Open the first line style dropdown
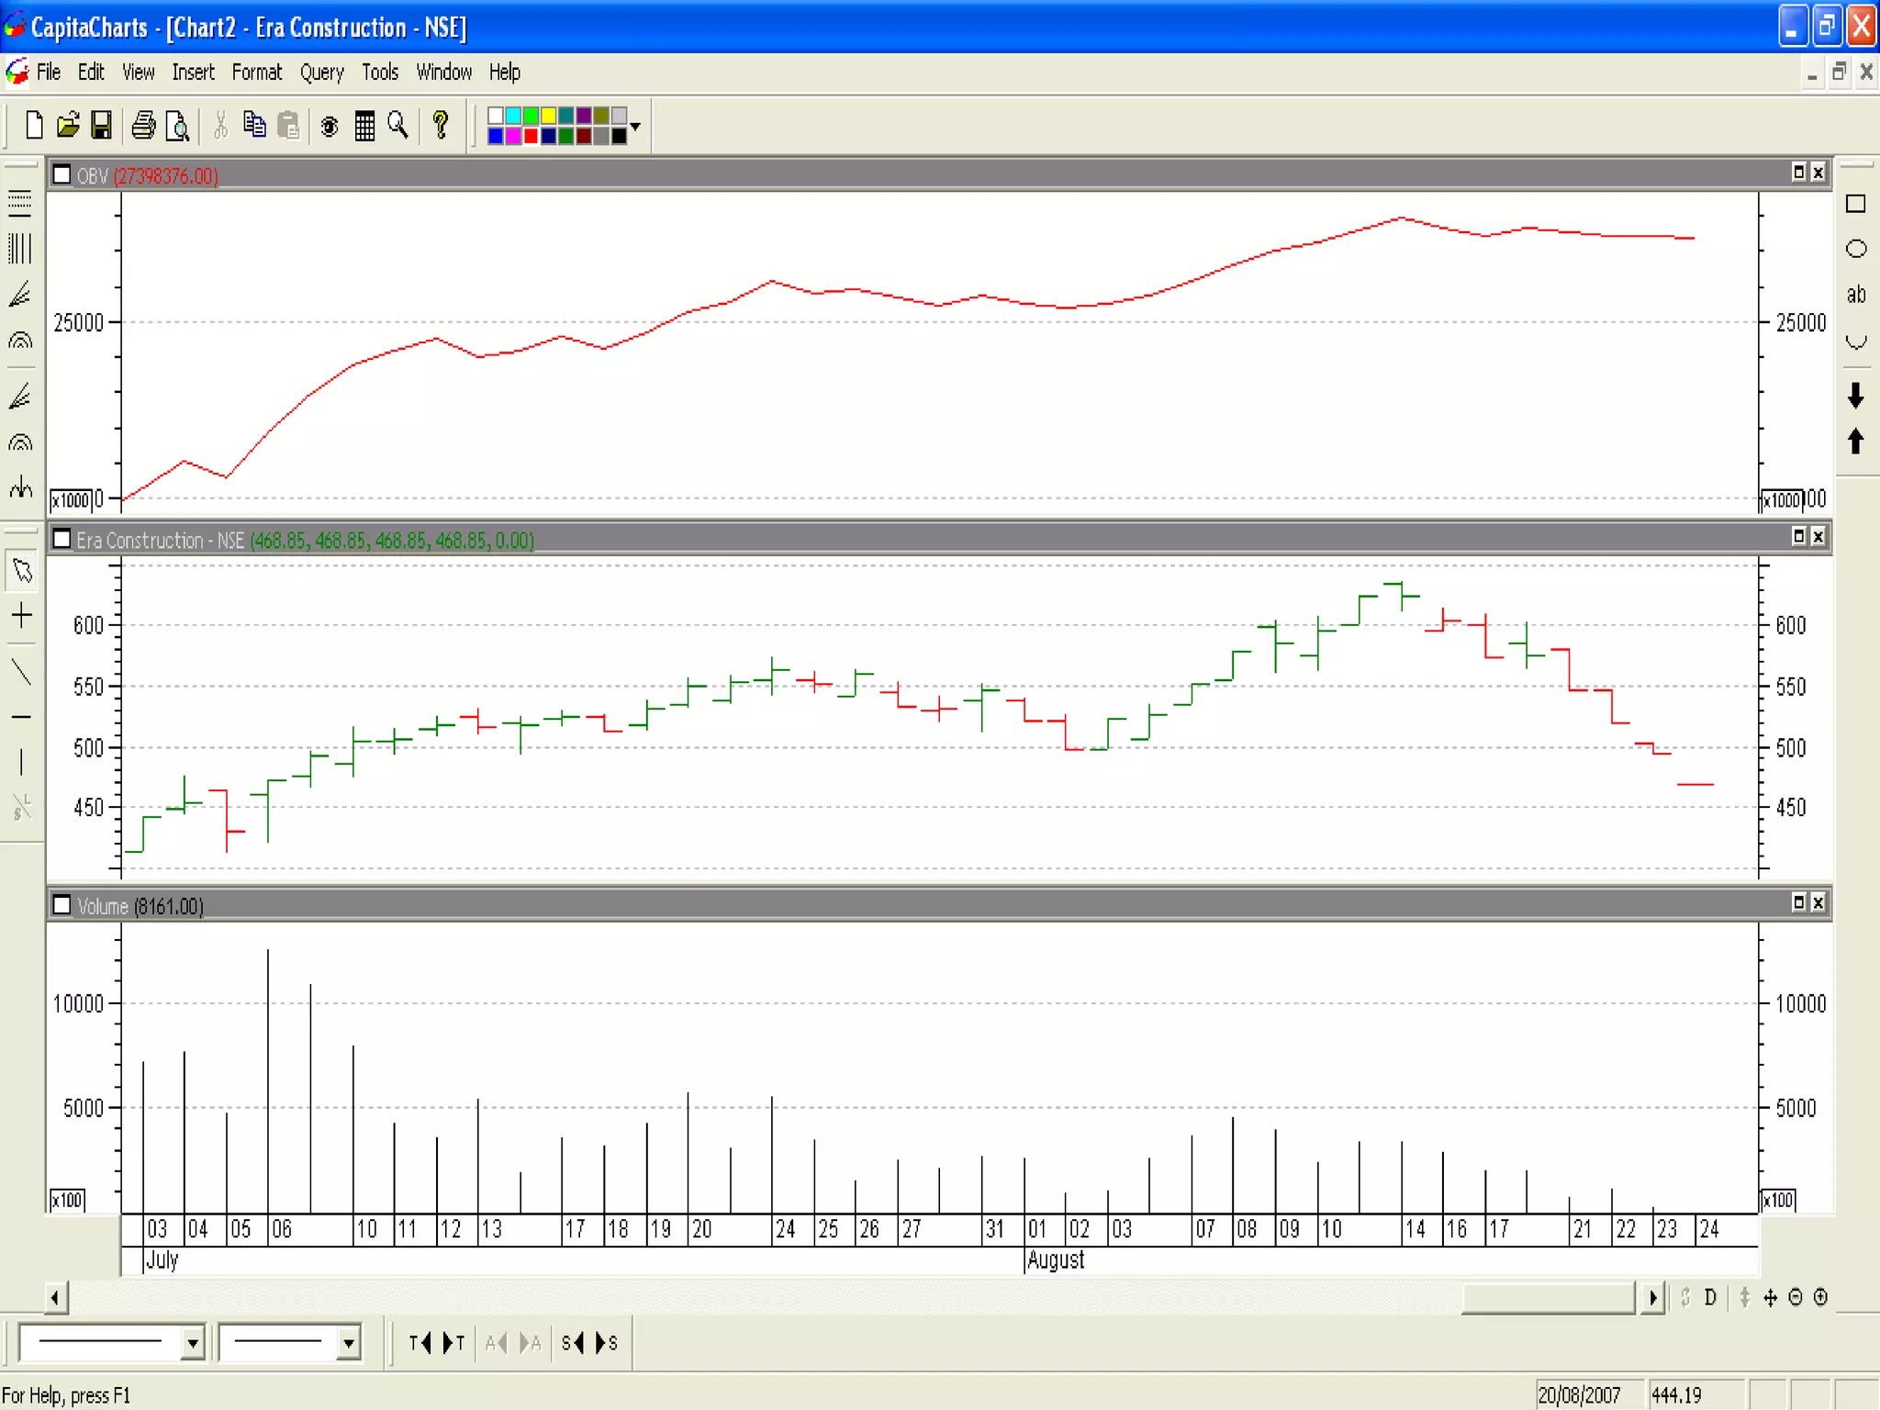 [x=192, y=1344]
